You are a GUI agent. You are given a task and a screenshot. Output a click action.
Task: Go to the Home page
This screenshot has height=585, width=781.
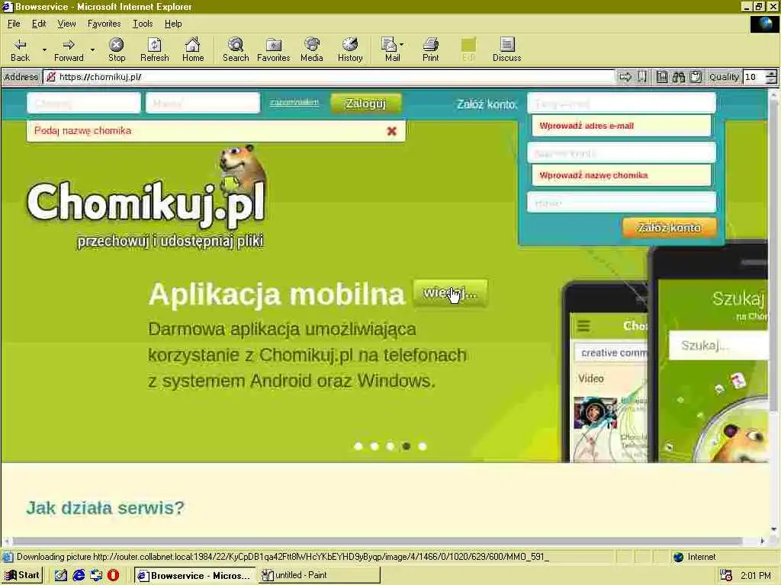[x=193, y=50]
